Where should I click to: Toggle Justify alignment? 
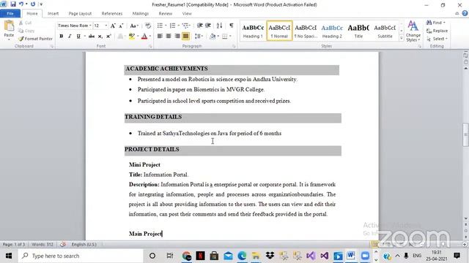pyautogui.click(x=185, y=36)
